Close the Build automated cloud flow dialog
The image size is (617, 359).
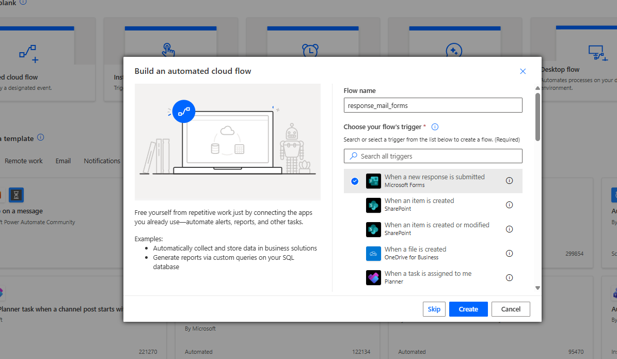click(523, 71)
